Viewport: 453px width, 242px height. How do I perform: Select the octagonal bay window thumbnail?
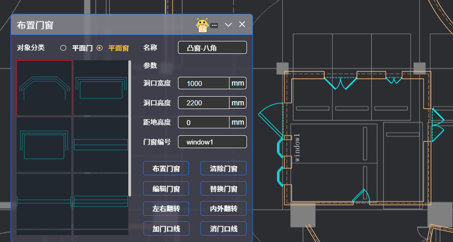coord(45,88)
